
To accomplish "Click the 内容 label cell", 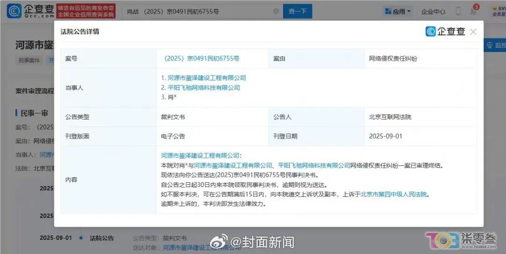I will (x=109, y=180).
